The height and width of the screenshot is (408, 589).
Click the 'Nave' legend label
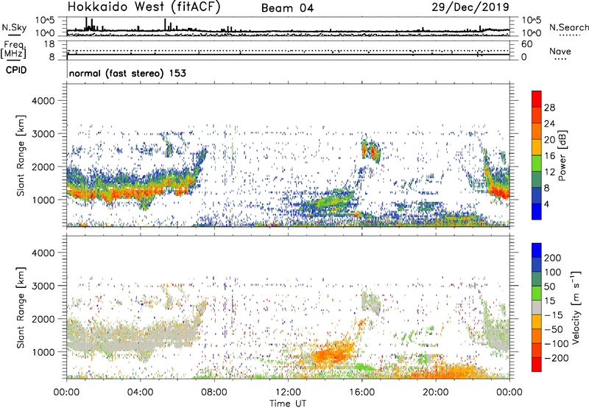point(560,51)
